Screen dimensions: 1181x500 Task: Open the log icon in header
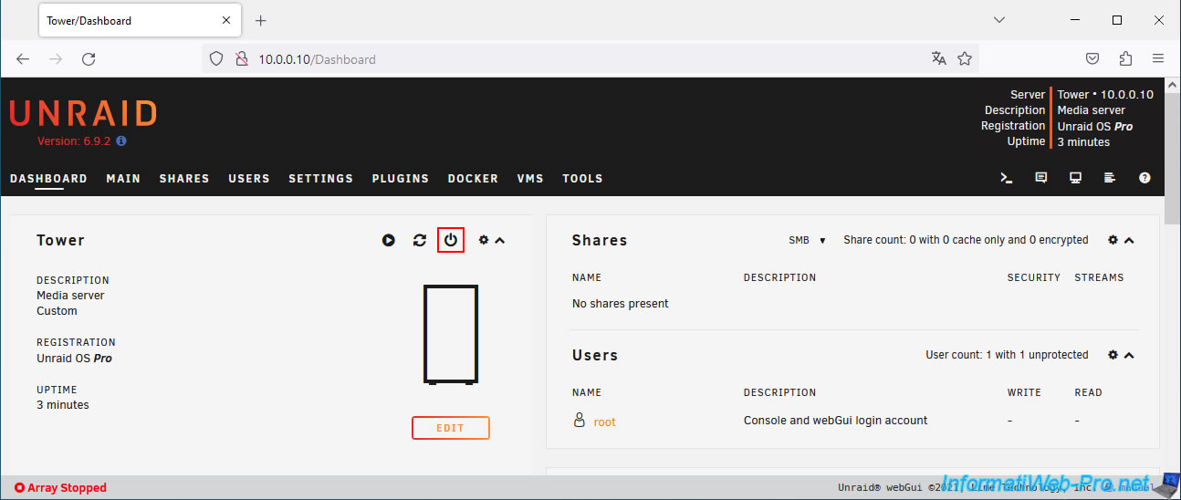tap(1110, 178)
